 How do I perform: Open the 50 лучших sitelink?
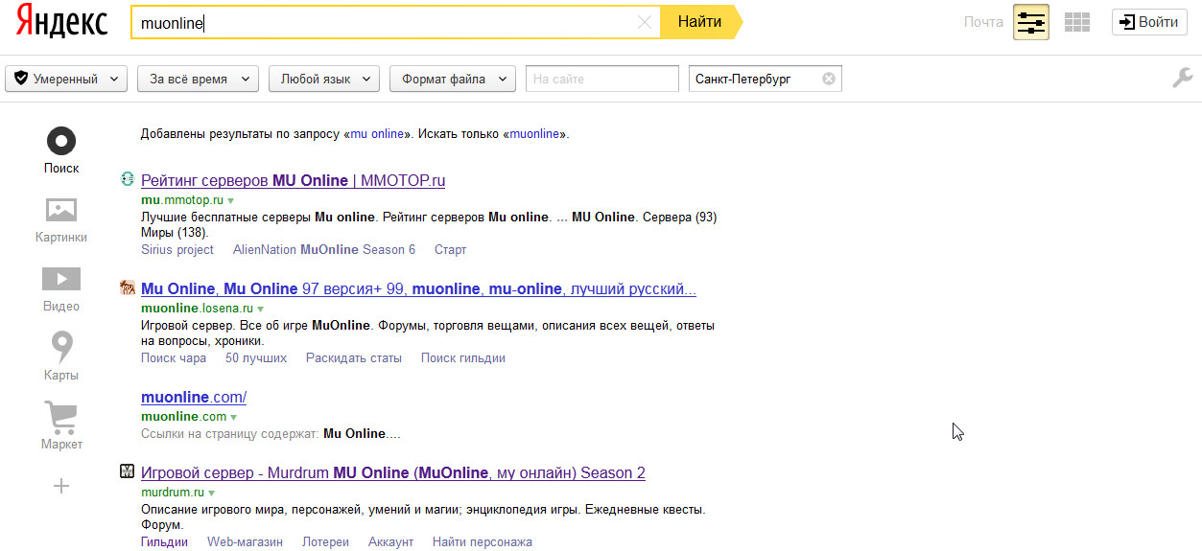[256, 357]
